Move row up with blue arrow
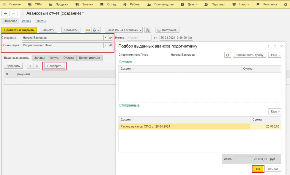 pyautogui.click(x=30, y=66)
